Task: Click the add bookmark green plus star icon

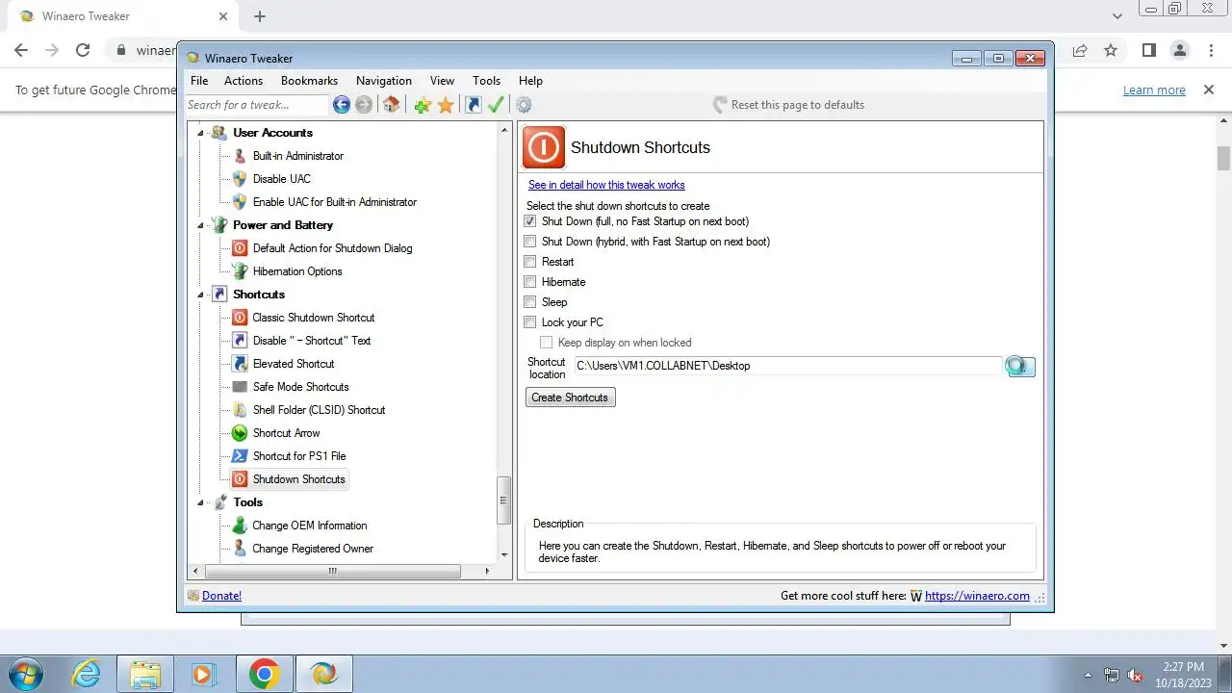Action: pos(422,105)
